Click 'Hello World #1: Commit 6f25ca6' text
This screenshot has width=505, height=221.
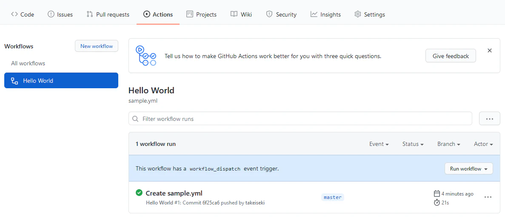click(x=183, y=203)
